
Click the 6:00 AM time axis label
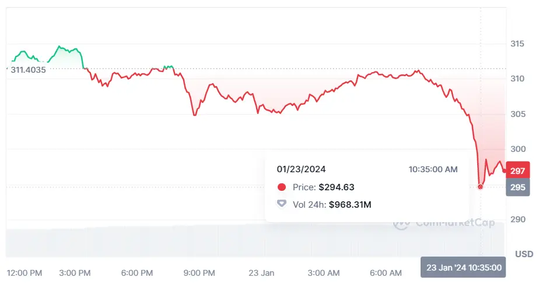point(386,273)
